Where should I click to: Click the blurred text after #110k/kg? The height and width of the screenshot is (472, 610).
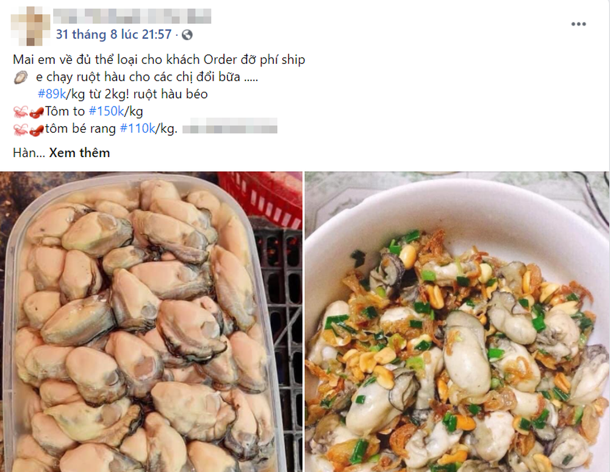point(230,126)
